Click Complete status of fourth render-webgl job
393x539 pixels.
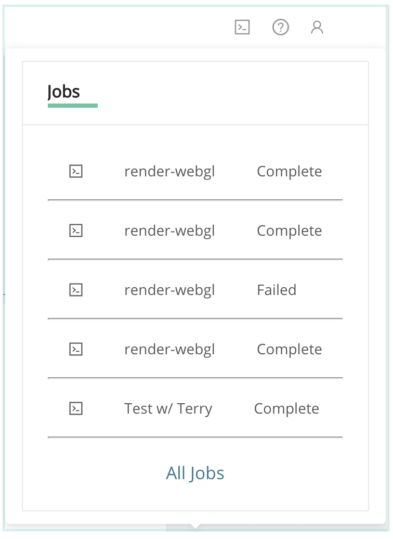click(290, 349)
